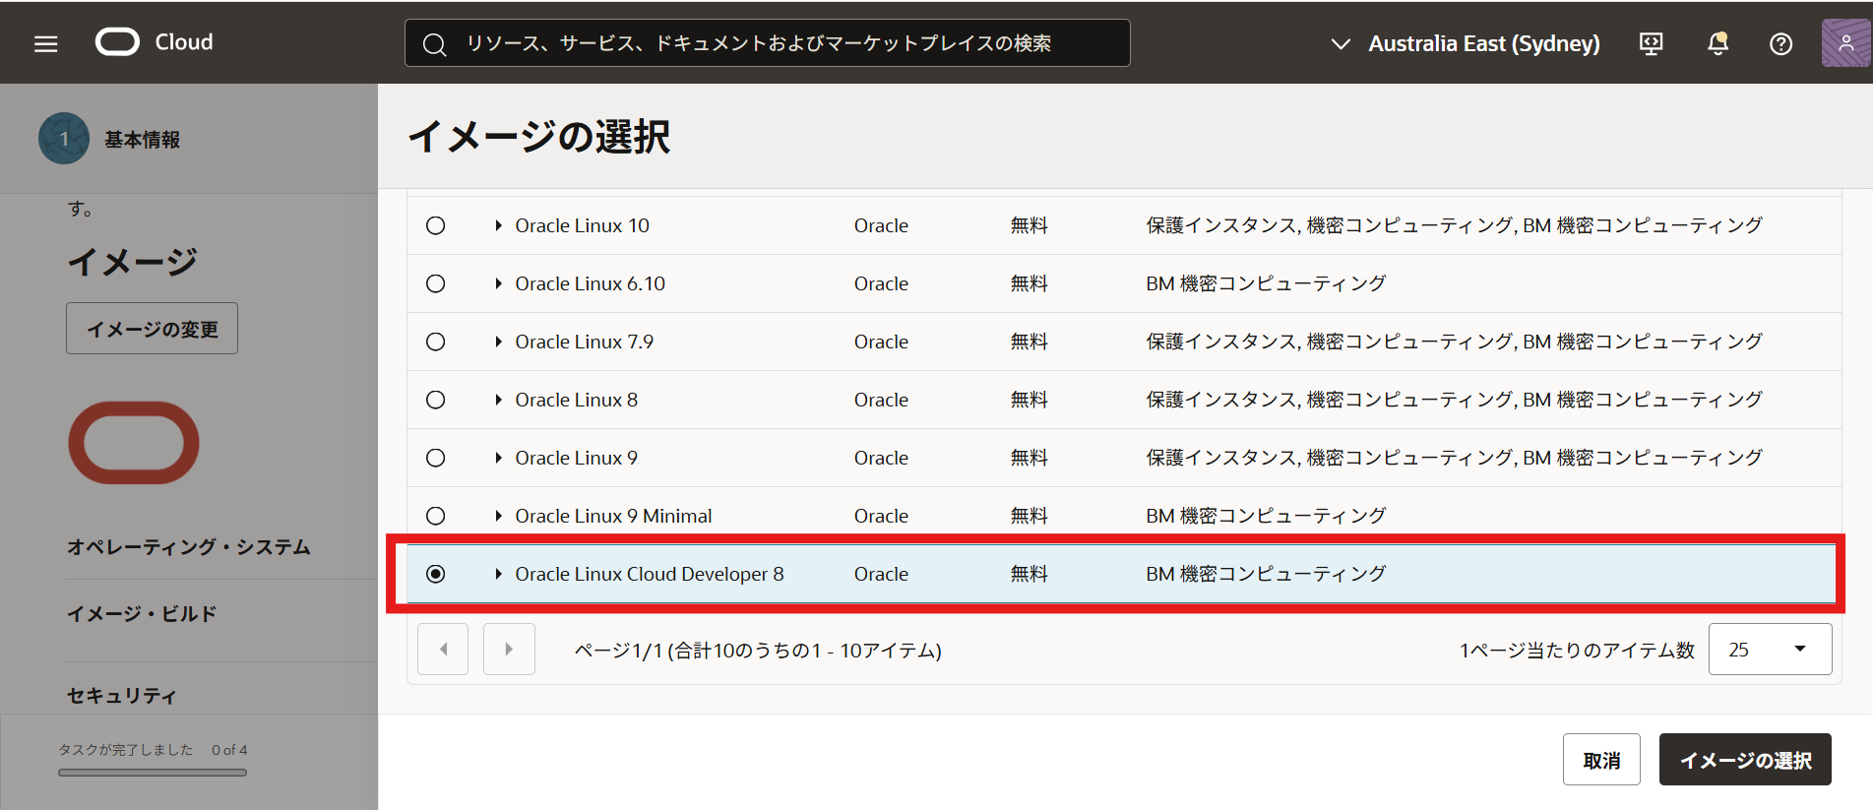Viewport: 1873px width, 810px height.
Task: Click the search magnifier icon
Action: pyautogui.click(x=434, y=44)
